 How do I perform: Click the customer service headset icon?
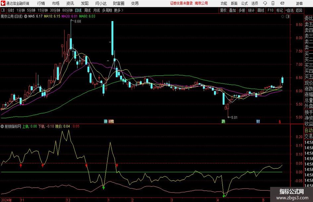coord(265,3)
